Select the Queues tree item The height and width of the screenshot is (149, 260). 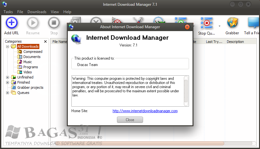[x=23, y=93]
